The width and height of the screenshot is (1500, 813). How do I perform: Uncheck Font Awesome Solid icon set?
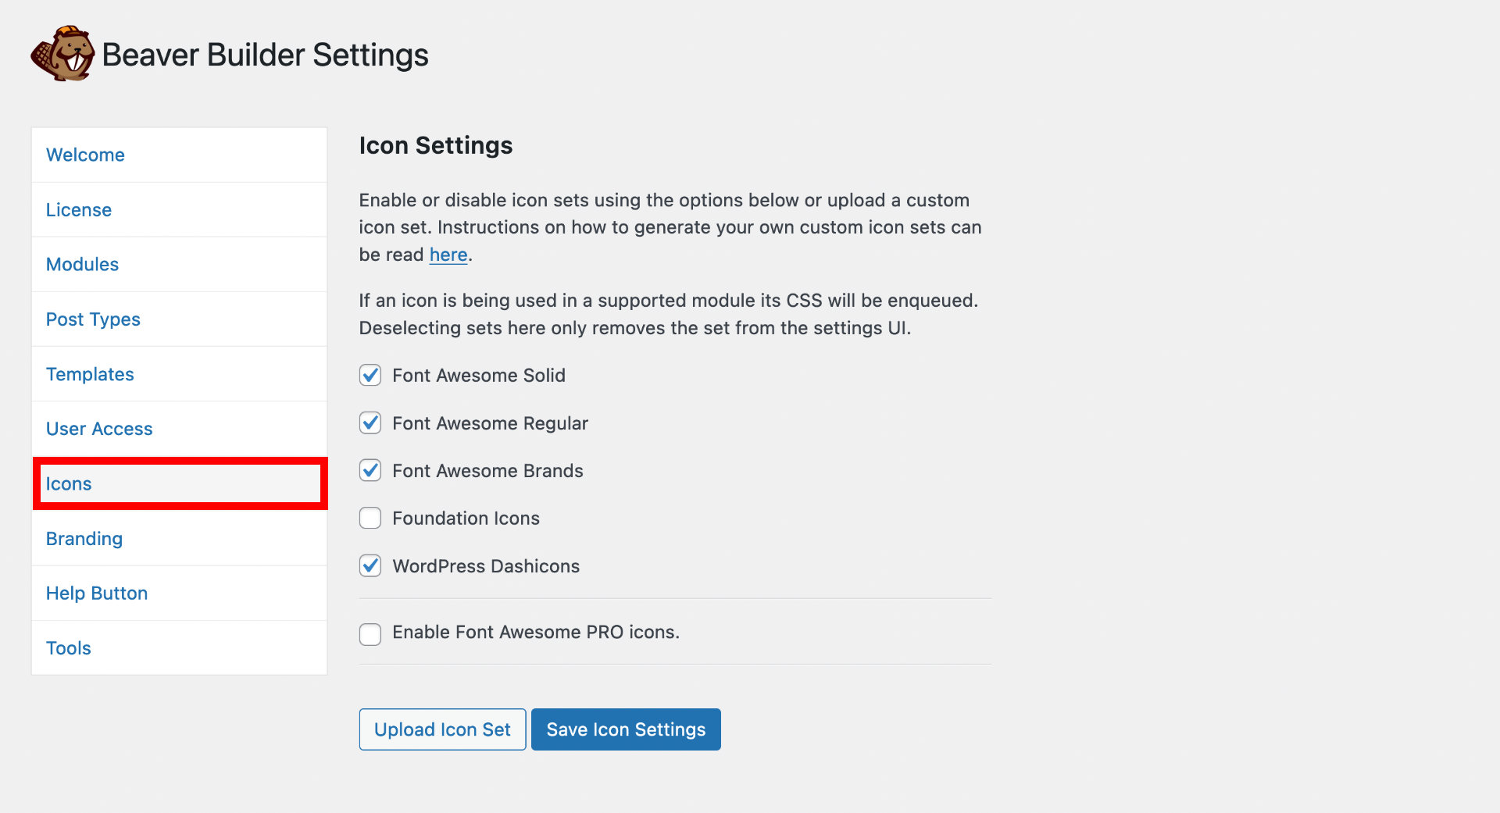(x=370, y=376)
